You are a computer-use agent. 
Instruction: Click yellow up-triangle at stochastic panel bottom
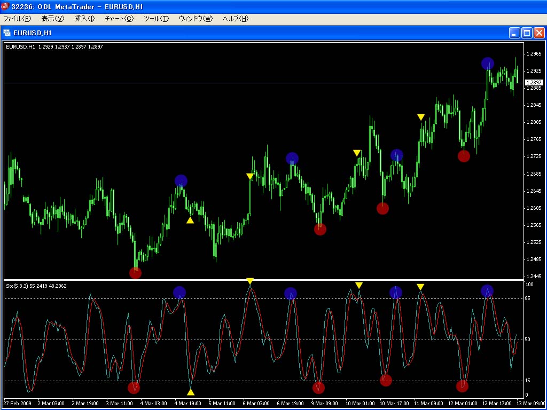pyautogui.click(x=191, y=392)
